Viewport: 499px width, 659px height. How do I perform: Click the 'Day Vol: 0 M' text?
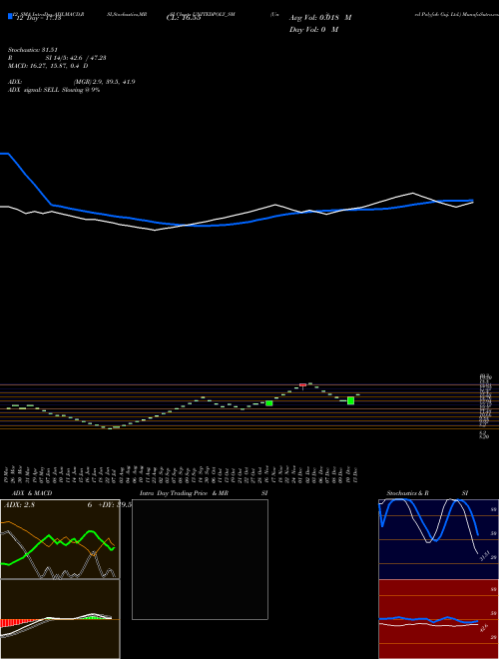313,29
